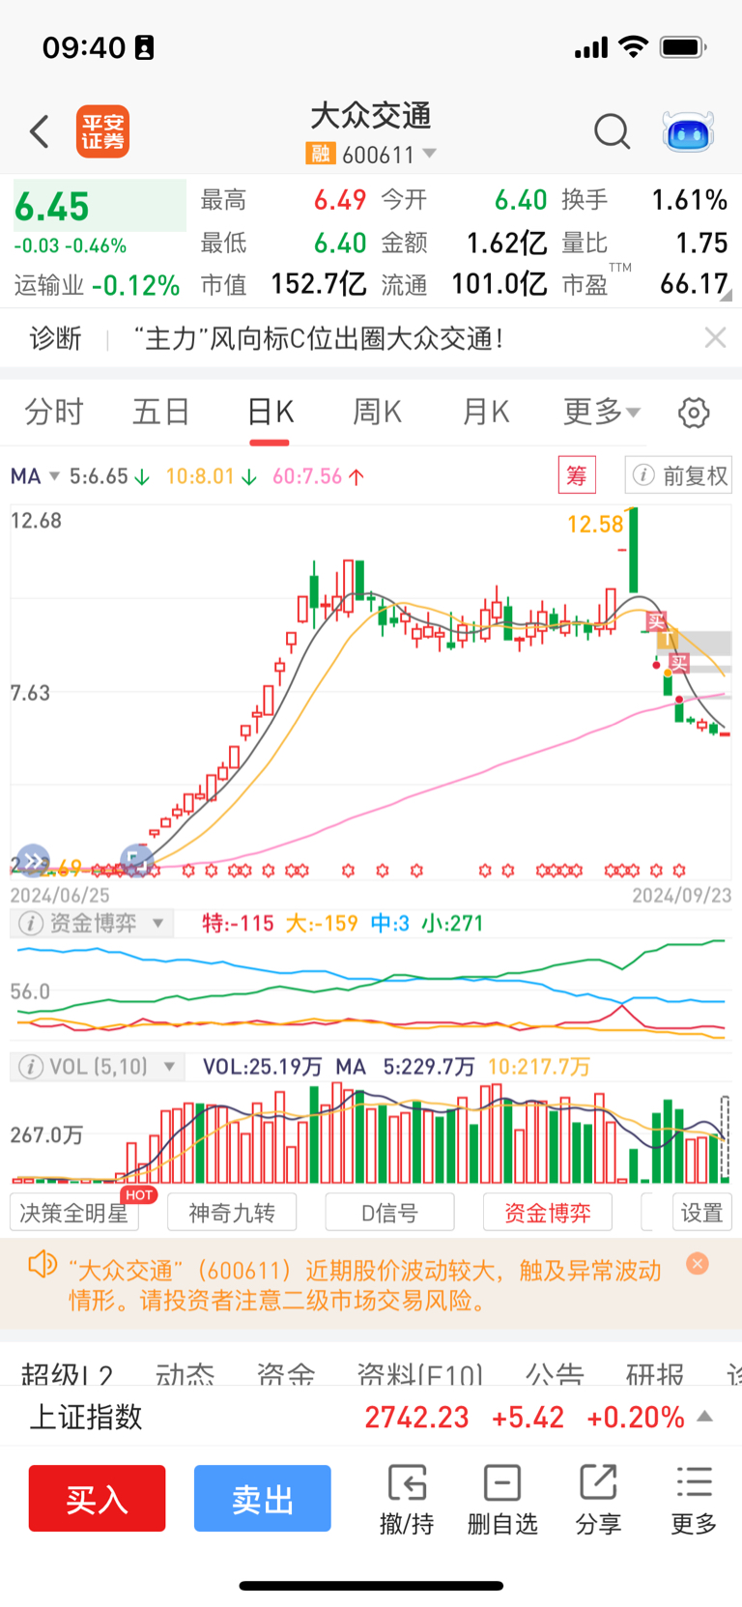Tap the small expand triangle below 66.17
Viewport: 742px width, 1607px height.
pyautogui.click(x=726, y=296)
